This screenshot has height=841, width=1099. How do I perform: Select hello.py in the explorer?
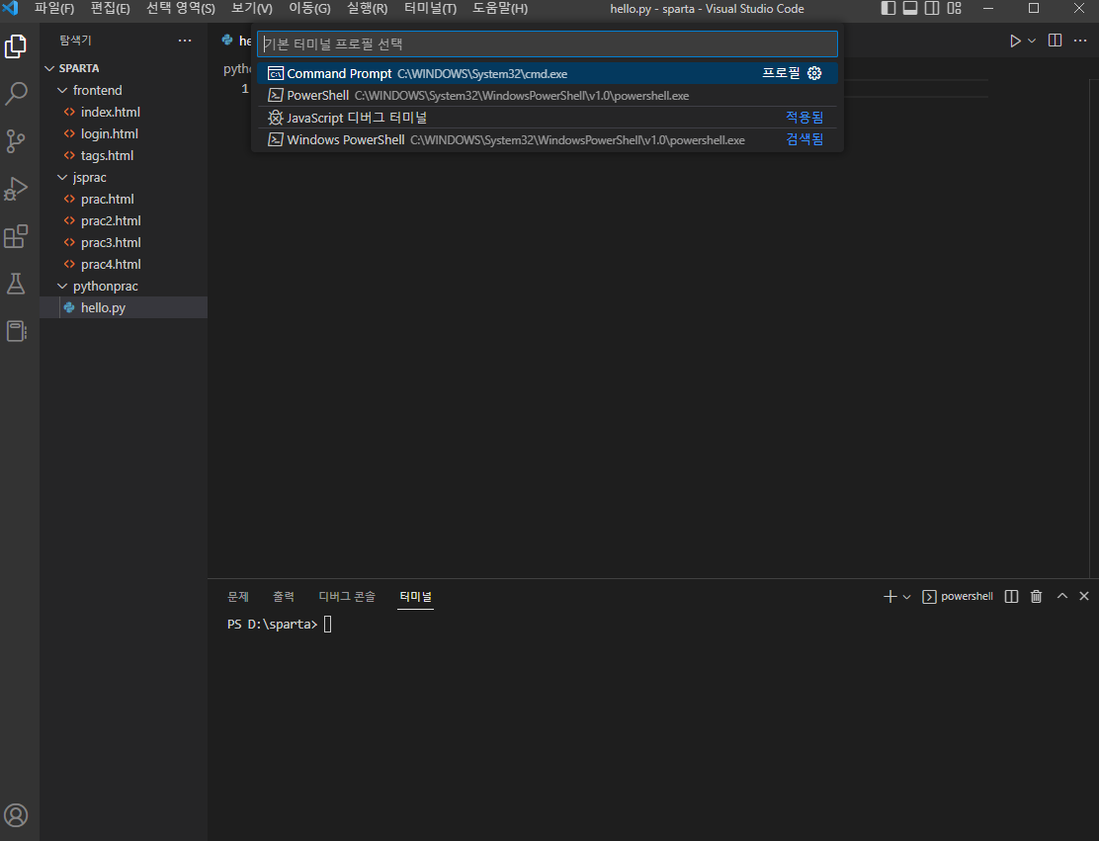click(x=124, y=307)
